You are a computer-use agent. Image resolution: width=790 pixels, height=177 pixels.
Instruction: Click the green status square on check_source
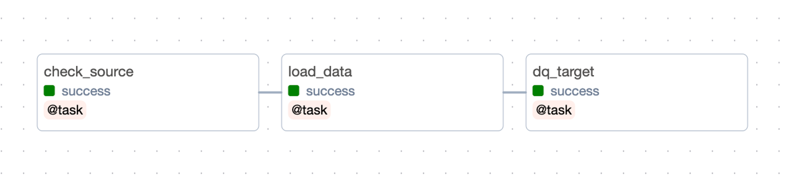click(x=49, y=91)
